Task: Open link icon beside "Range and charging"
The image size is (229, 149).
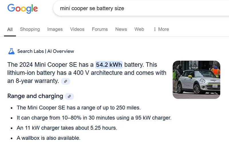Action: [69, 96]
